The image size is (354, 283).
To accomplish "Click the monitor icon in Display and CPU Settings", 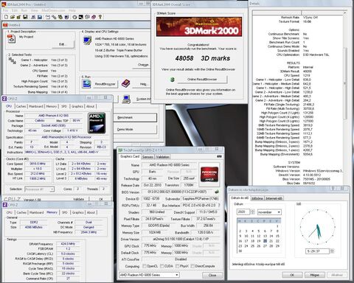I will click(87, 41).
